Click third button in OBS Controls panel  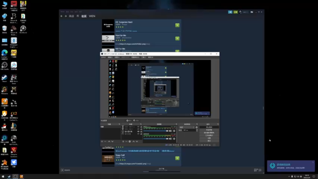[209, 133]
